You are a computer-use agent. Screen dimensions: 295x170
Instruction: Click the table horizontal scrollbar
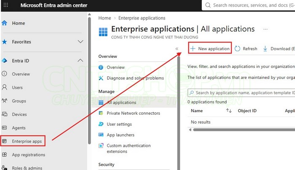click(x=244, y=130)
